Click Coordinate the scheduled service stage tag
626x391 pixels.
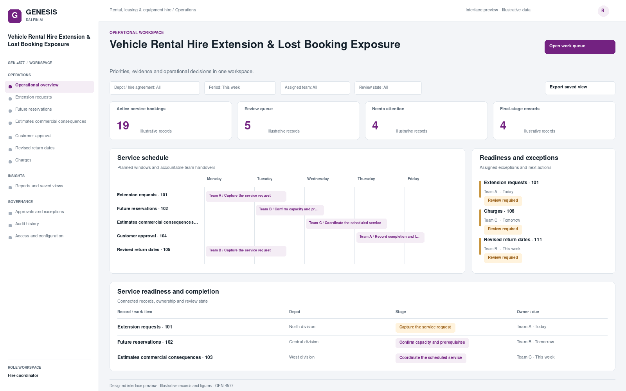click(x=431, y=358)
